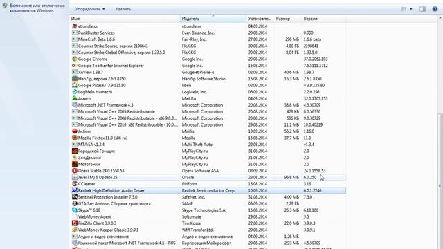Click HaoZip Software Studio publisher cell
443x249 pixels.
click(x=204, y=78)
